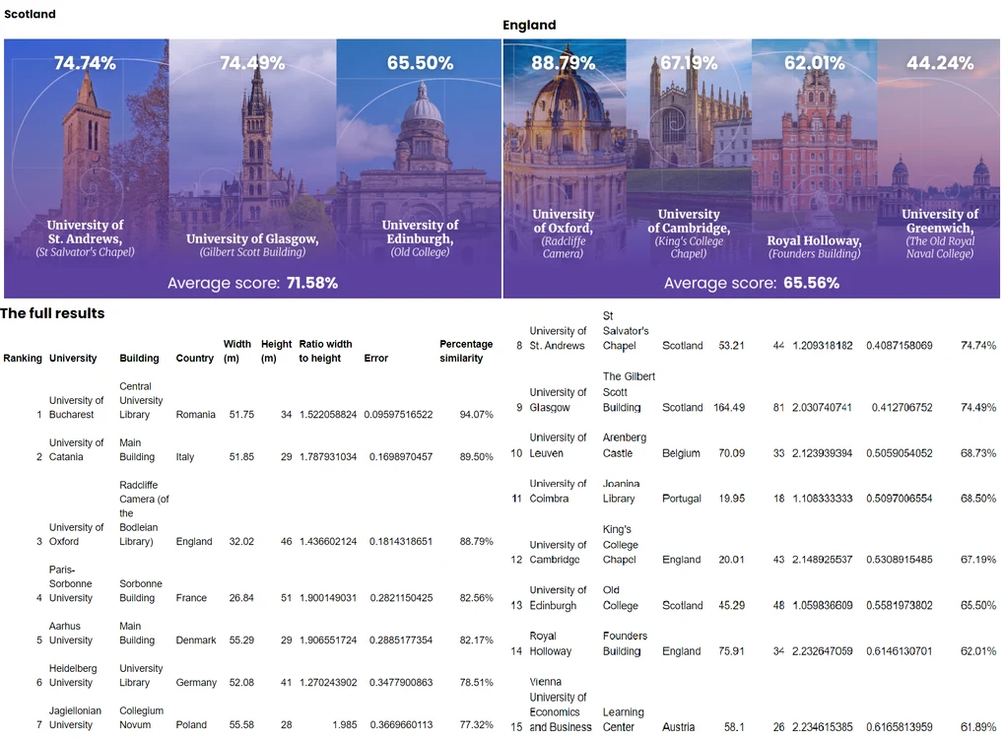
Task: Click the 'Collegium Novum' building cell
Action: (141, 718)
